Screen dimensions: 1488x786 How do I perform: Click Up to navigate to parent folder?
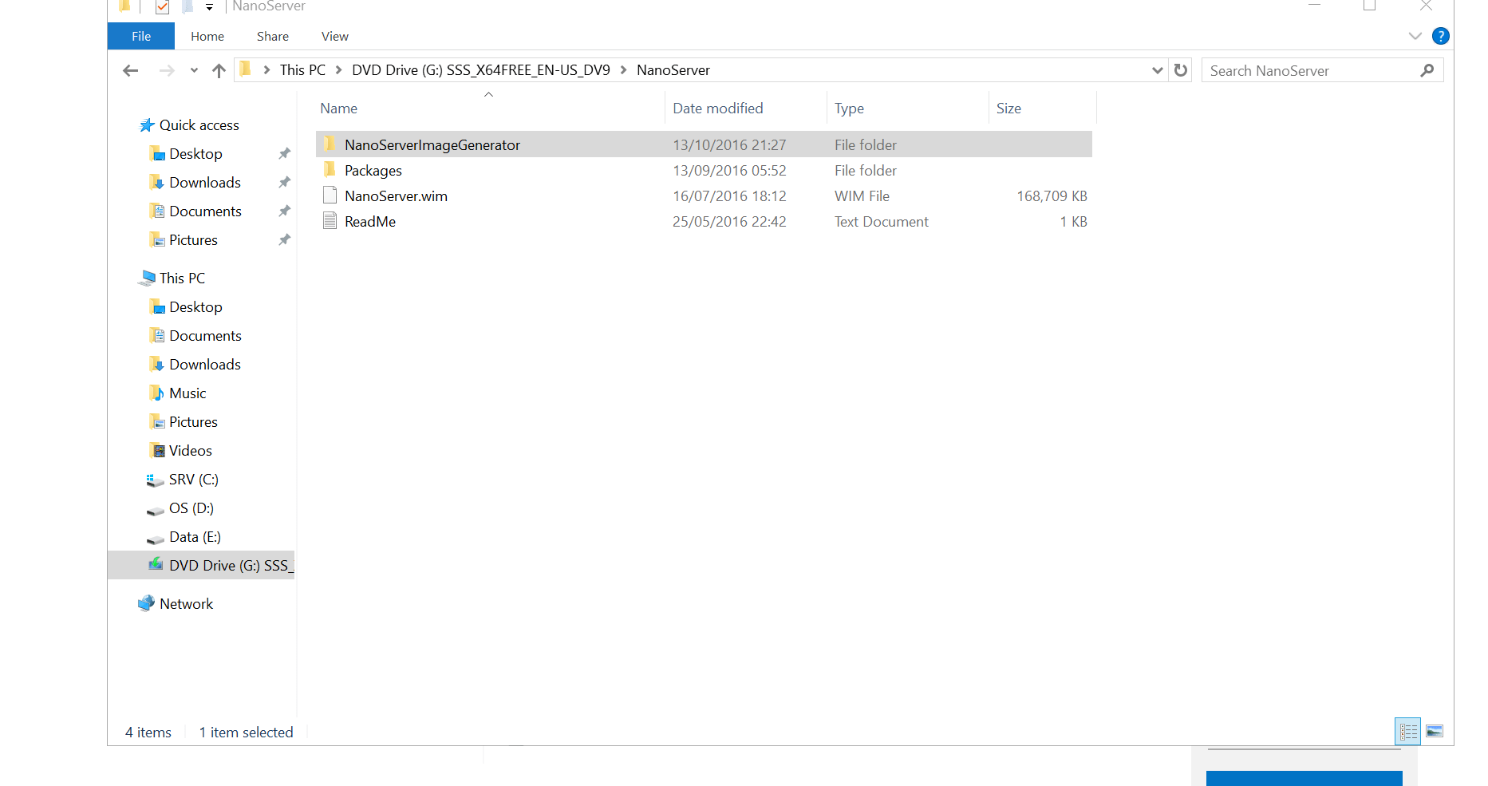pos(219,70)
